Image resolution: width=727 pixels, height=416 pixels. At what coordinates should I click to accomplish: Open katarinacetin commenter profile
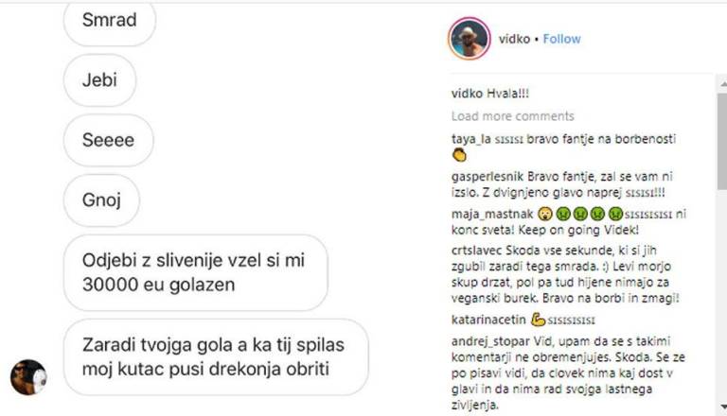point(488,320)
